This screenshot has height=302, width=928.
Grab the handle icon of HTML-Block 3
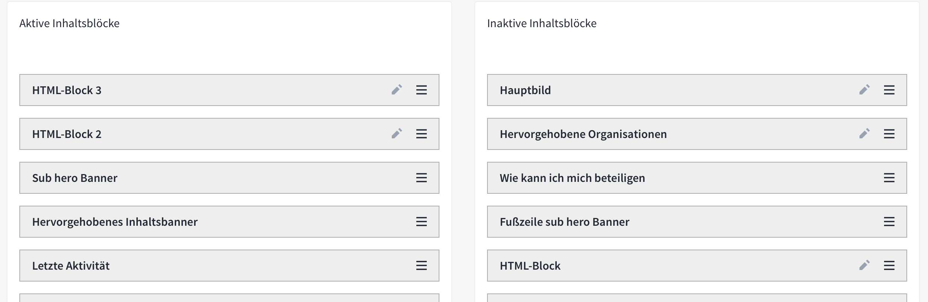click(x=422, y=90)
